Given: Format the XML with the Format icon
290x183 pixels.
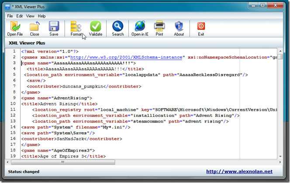Looking at the screenshot, I should click(x=76, y=28).
